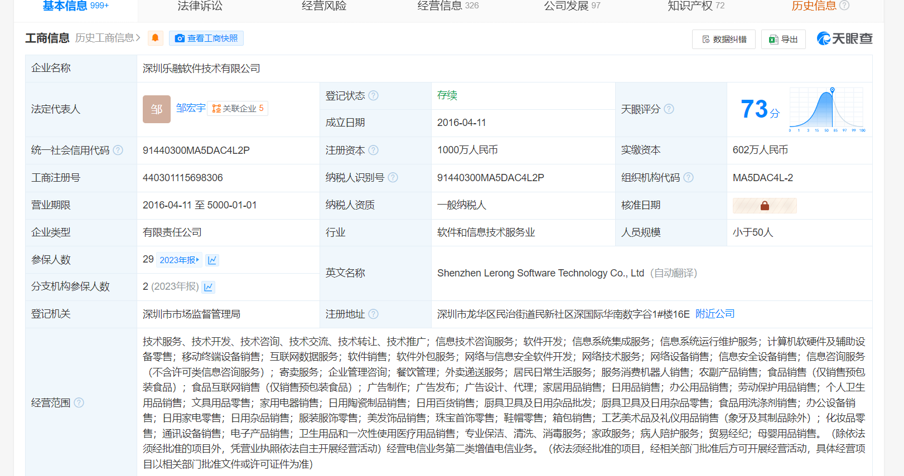
Task: Select credit code 91440300MA5DAC4L2P under 统一社会信用代码
Action: click(x=196, y=150)
